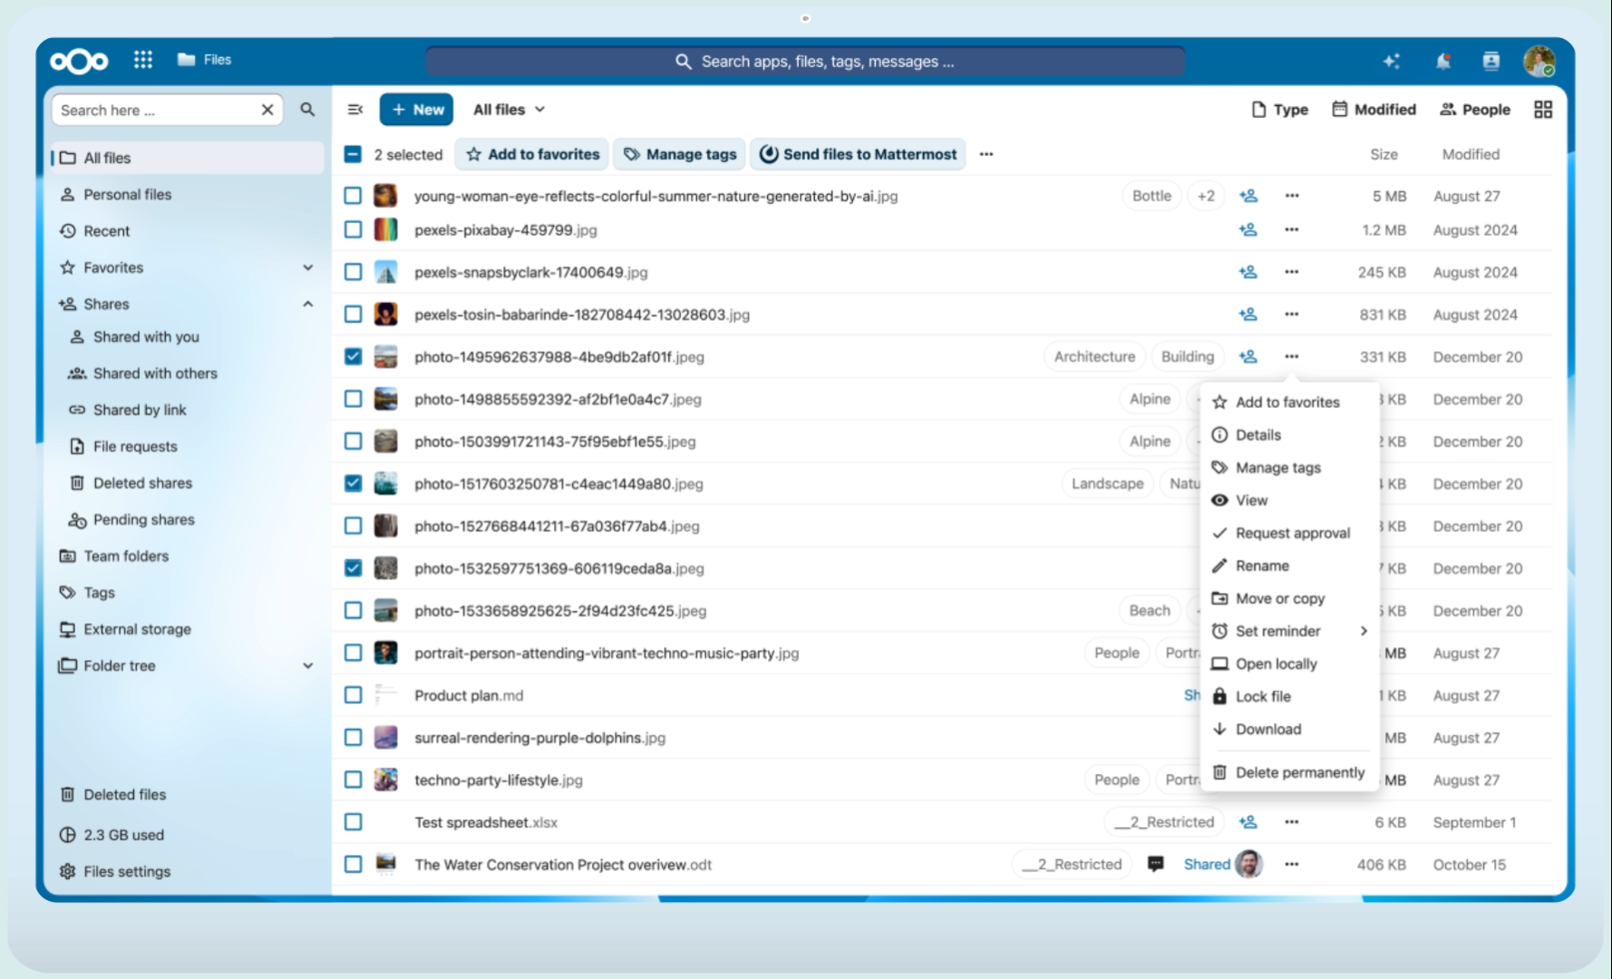Select checkbox for techno-party-lifestyle.jpg
1612x979 pixels.
pos(353,780)
